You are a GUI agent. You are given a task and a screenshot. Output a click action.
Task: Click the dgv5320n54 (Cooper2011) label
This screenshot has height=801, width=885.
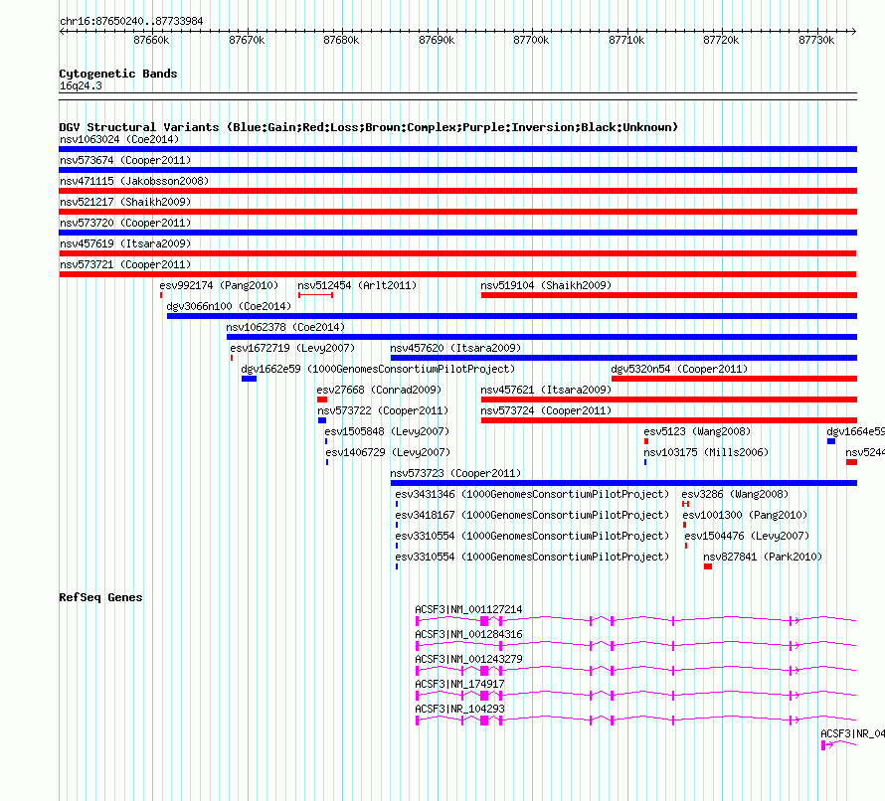click(x=679, y=369)
